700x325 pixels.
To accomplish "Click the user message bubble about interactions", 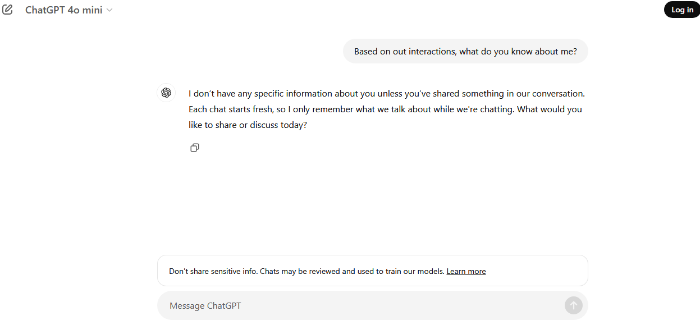I will tap(465, 51).
